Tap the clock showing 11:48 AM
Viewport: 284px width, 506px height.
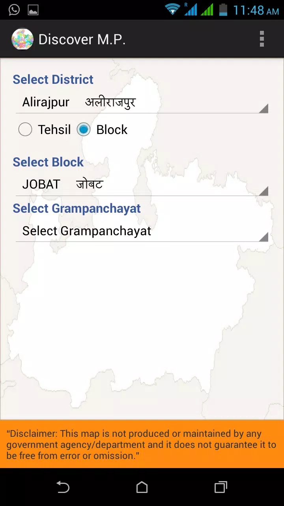[256, 10]
